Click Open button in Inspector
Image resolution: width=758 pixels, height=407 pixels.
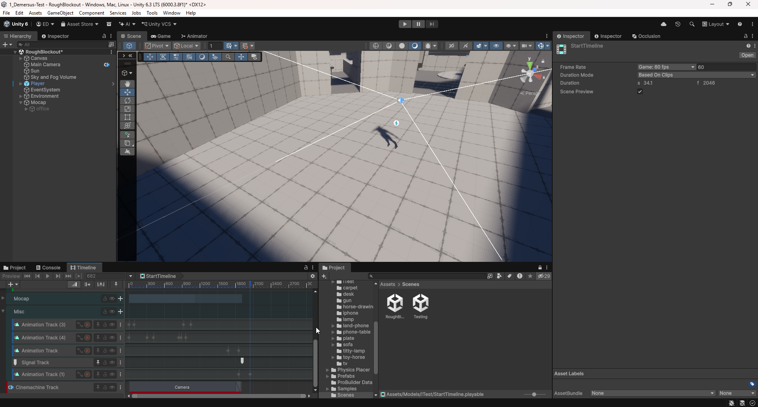747,55
